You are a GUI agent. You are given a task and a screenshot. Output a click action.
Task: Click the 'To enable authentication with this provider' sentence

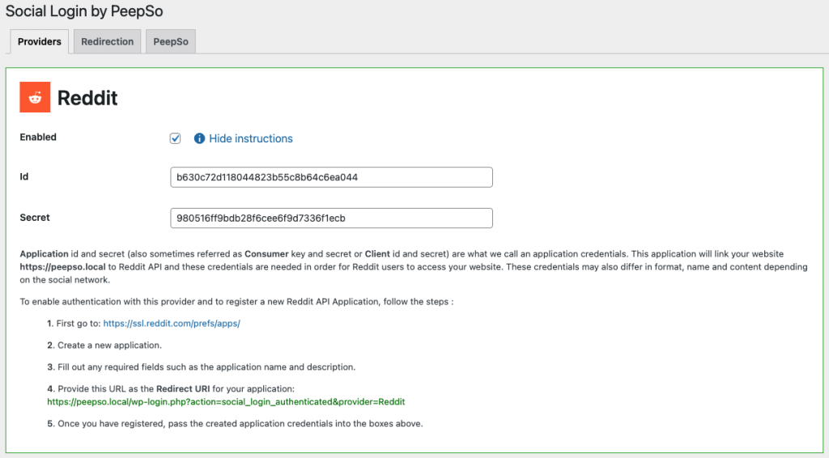pos(237,302)
